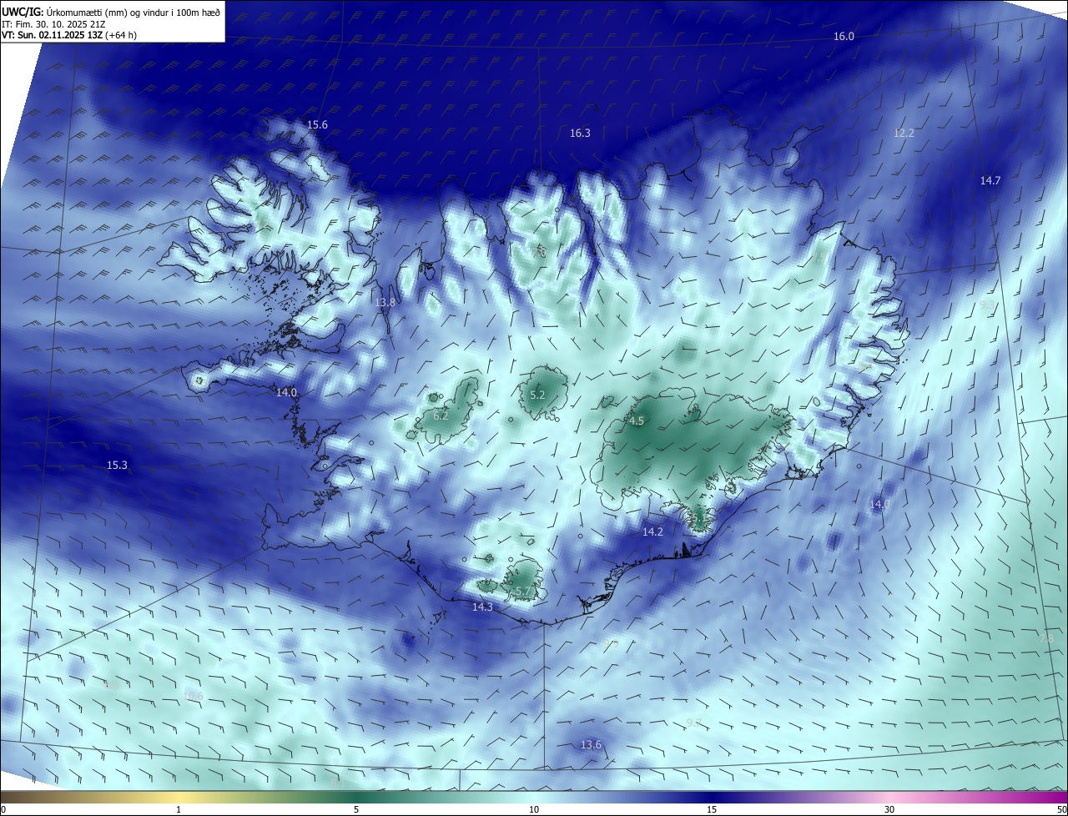Select the 14.2 value label
The image size is (1068, 816).
(x=652, y=531)
